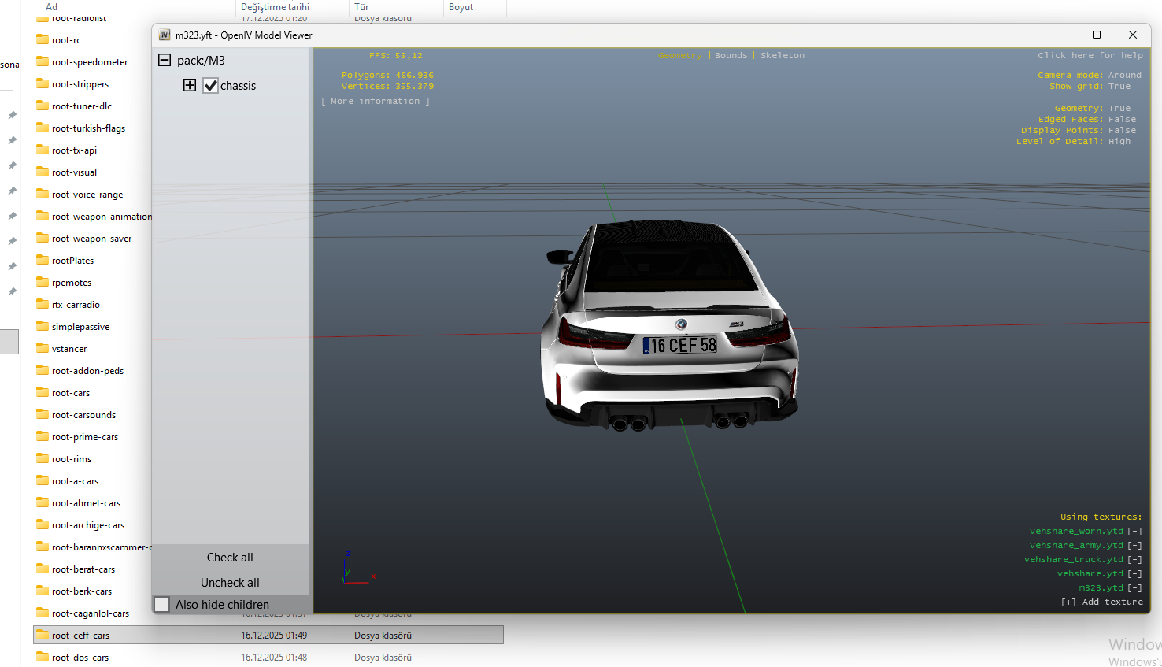
Task: Select the root-tx-api folder icon
Action: coord(43,150)
